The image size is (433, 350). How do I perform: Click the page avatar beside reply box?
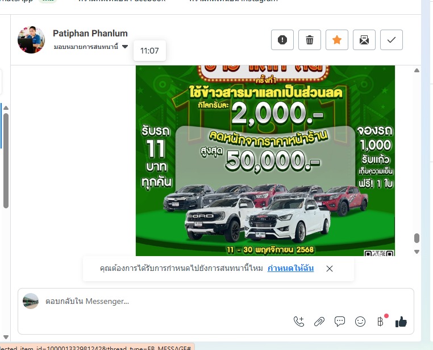(x=31, y=301)
